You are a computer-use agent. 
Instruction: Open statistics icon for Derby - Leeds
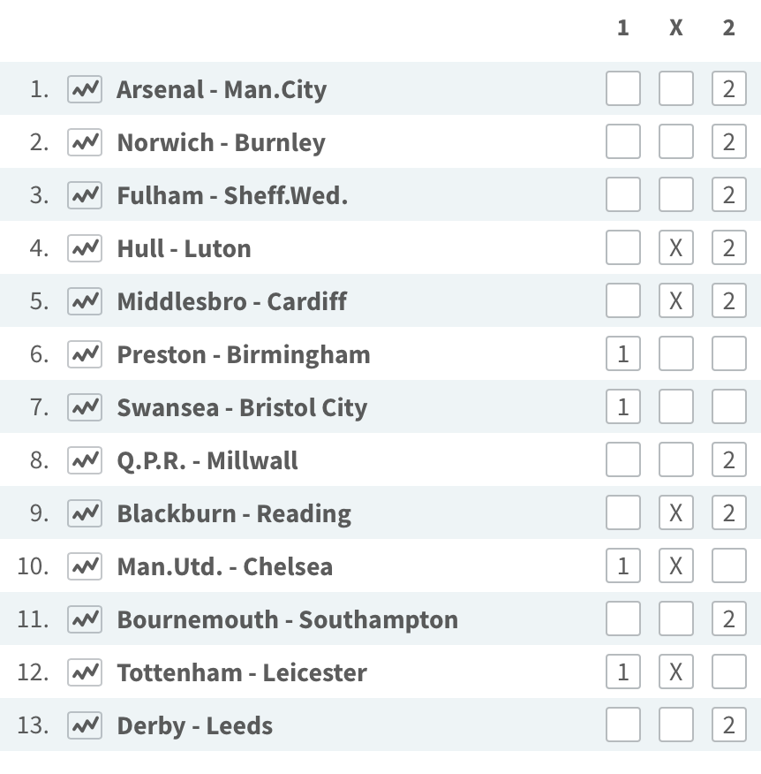(x=85, y=725)
